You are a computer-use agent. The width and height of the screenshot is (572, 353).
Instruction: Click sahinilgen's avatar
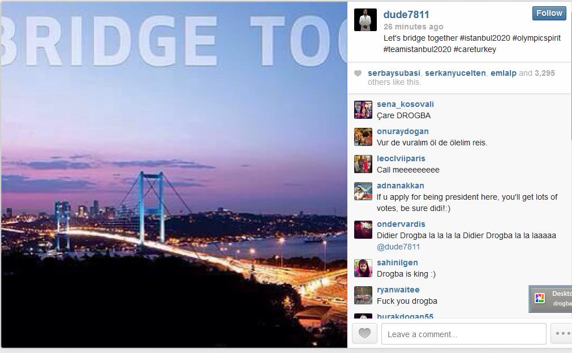(363, 268)
